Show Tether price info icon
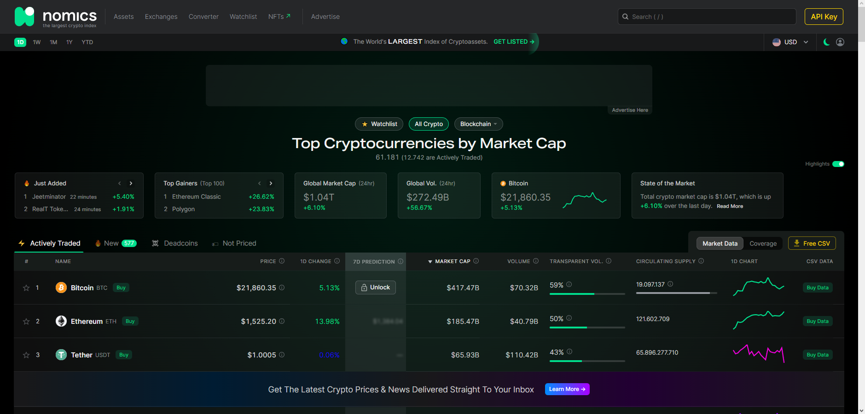The height and width of the screenshot is (414, 865). [282, 355]
